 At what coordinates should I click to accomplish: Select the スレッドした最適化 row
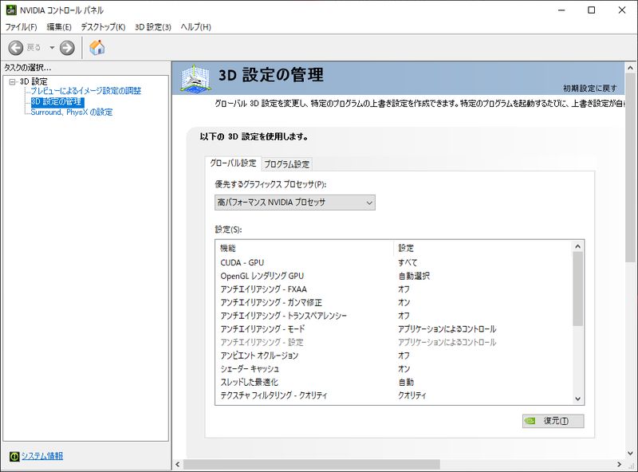pyautogui.click(x=394, y=382)
